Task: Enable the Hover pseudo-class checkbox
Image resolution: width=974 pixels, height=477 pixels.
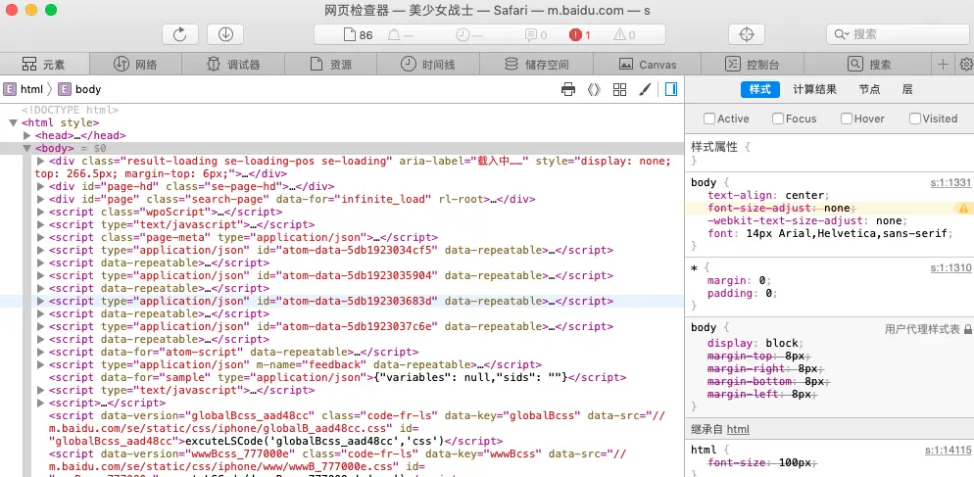Action: click(x=846, y=119)
